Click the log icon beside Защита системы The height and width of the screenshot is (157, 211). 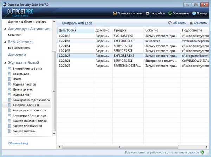9,131
